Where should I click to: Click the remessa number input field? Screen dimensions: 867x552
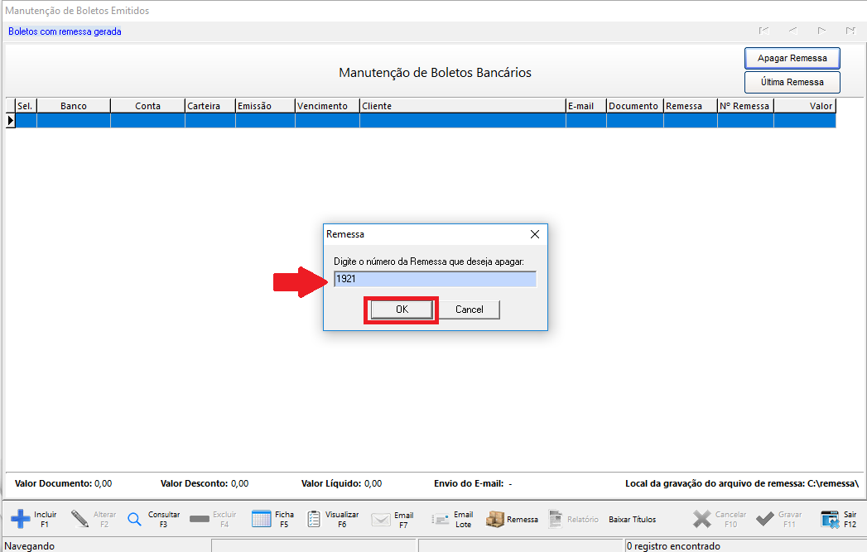pyautogui.click(x=436, y=279)
